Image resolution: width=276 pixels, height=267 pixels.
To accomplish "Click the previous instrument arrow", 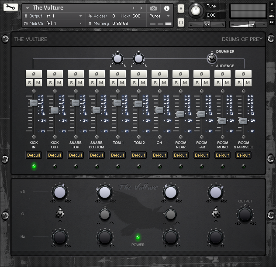I will [x=134, y=8].
